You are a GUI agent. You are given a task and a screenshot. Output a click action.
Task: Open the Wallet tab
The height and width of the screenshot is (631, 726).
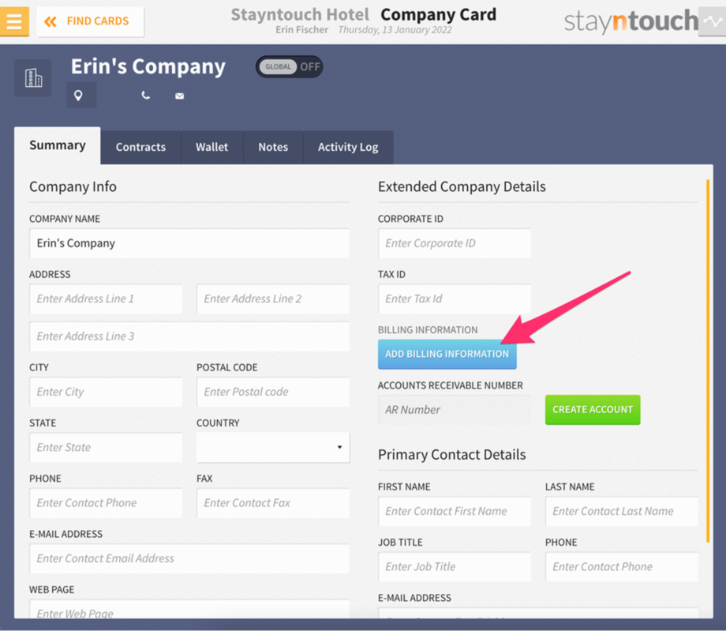[x=212, y=147]
